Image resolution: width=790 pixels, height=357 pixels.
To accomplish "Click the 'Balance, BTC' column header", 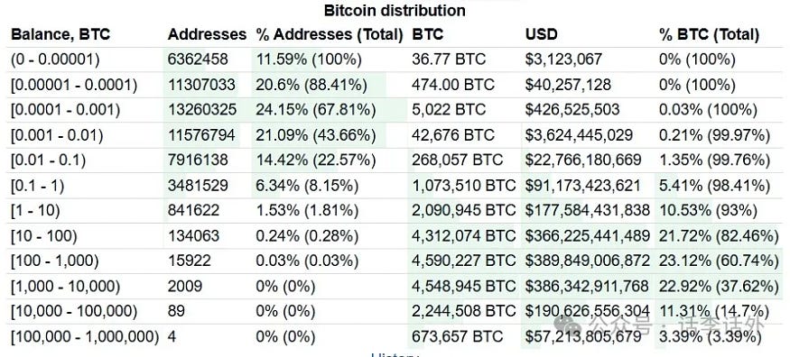I will (60, 34).
